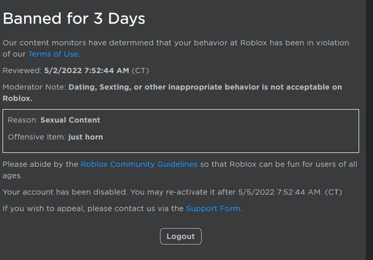Click the 'Please abide by the' text
The height and width of the screenshot is (260, 373).
click(x=40, y=164)
